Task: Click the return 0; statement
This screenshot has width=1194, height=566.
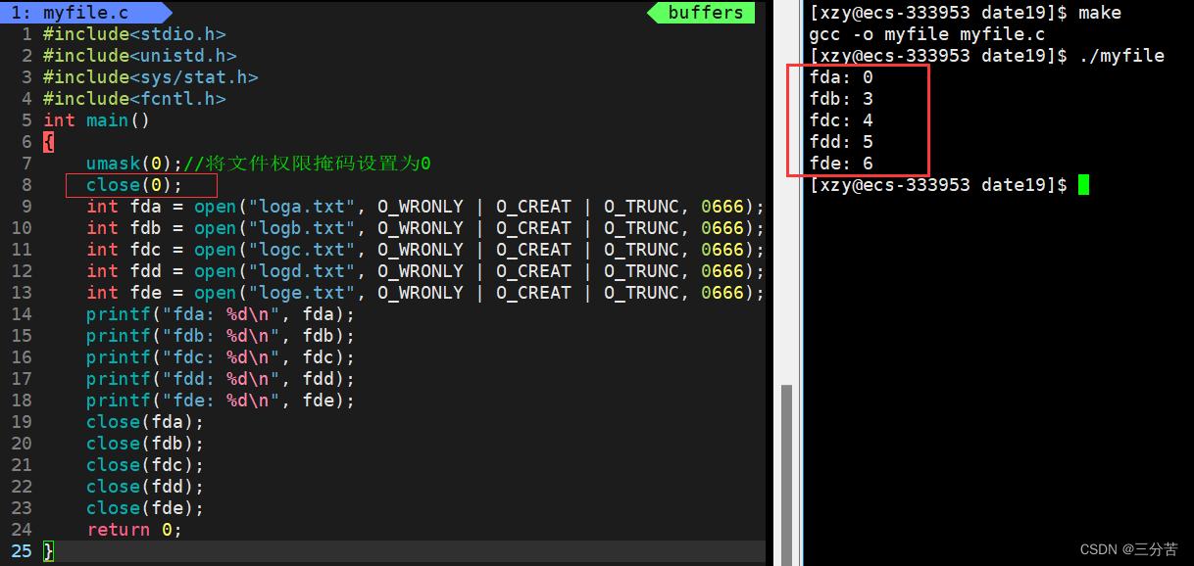Action: (134, 530)
